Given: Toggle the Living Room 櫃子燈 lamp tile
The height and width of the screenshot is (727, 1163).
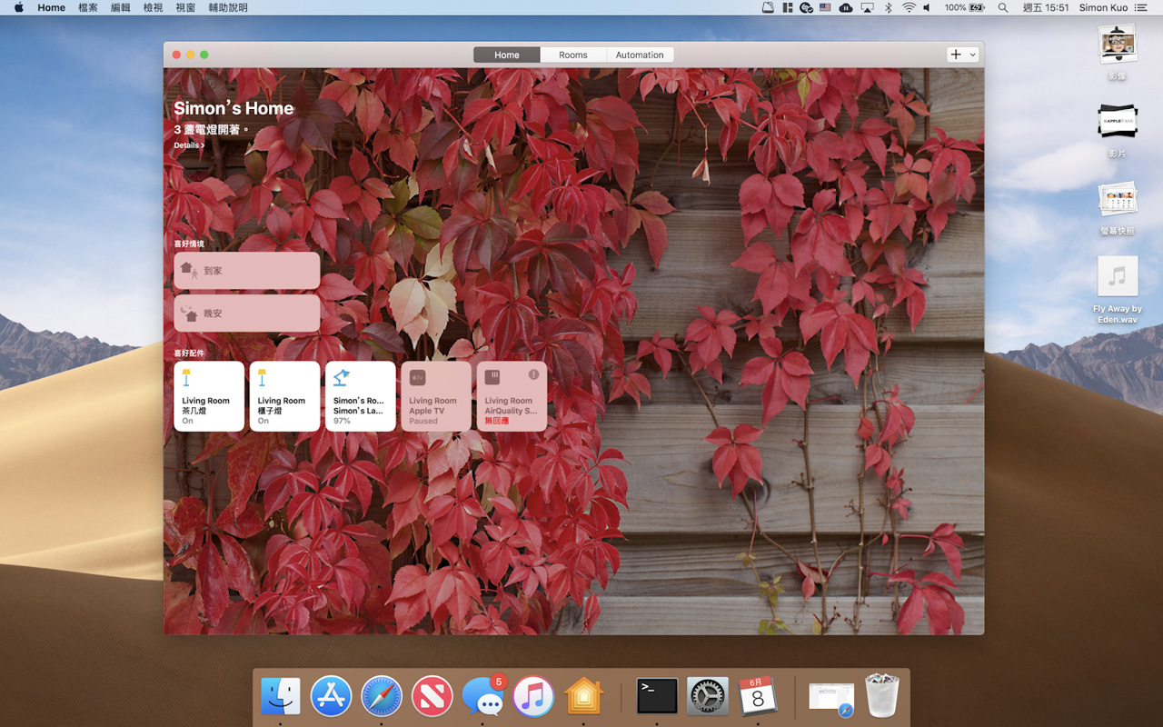Looking at the screenshot, I should click(x=284, y=396).
